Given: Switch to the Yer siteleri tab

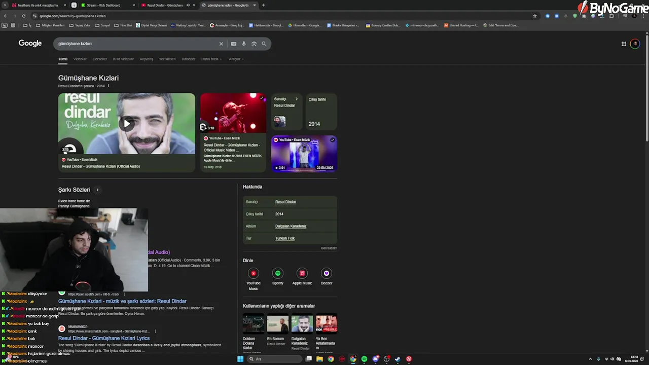Looking at the screenshot, I should coord(167,59).
